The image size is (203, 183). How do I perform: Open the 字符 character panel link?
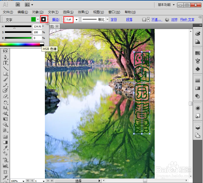click(114, 19)
